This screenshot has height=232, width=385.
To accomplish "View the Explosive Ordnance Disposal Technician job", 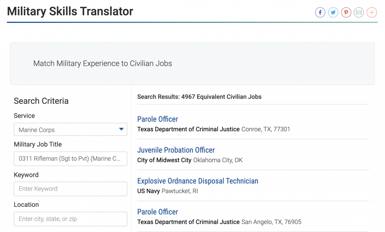I will coord(197,181).
